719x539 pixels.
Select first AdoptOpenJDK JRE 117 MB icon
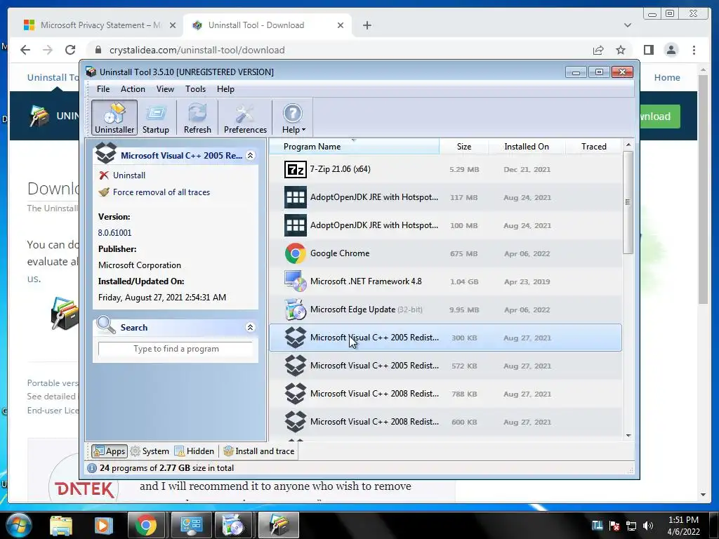[x=296, y=197]
